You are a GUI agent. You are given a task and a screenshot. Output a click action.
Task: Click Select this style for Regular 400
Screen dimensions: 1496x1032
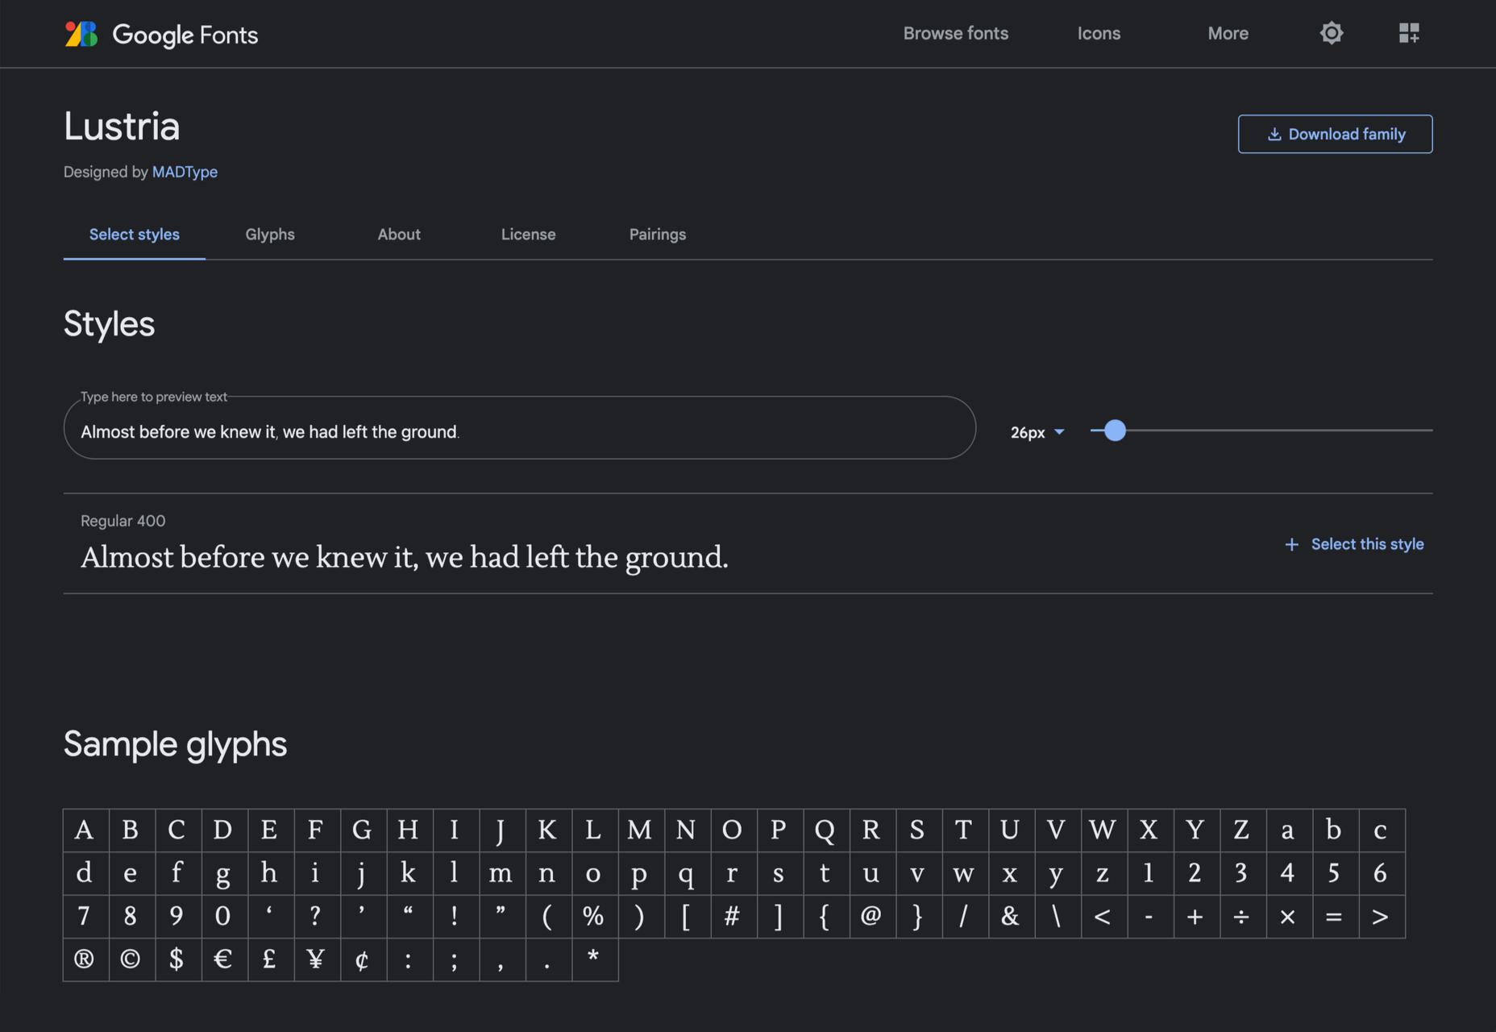point(1367,544)
